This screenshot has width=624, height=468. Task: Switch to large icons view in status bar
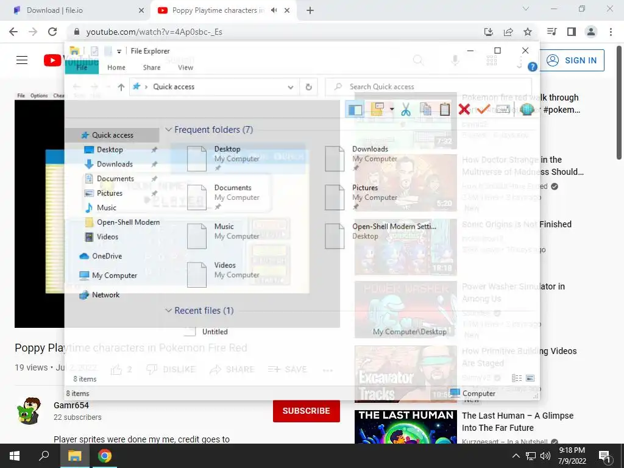point(530,378)
